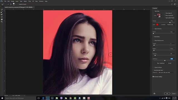Open the Filter menu
This screenshot has height=100, width=178.
tap(29, 1)
